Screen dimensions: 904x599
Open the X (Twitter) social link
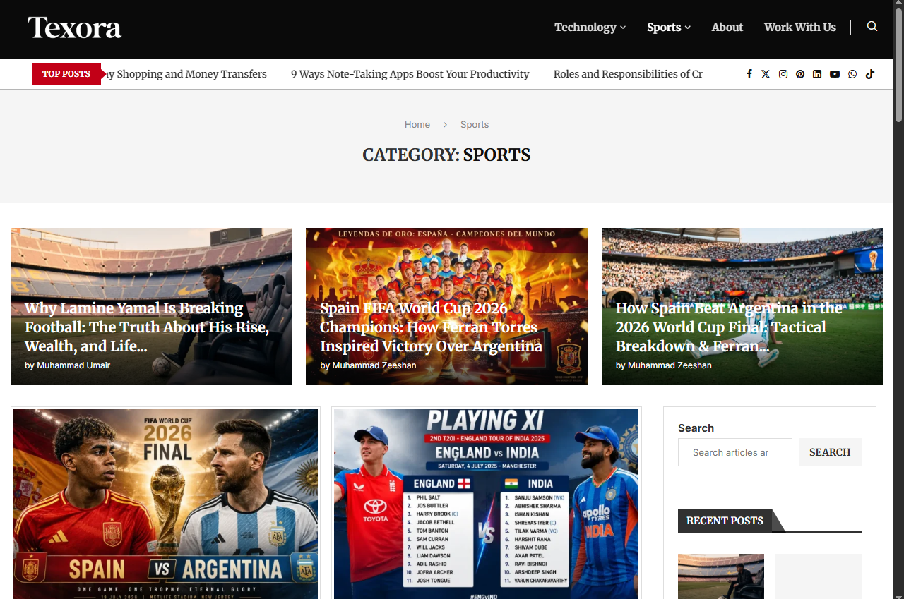point(766,74)
